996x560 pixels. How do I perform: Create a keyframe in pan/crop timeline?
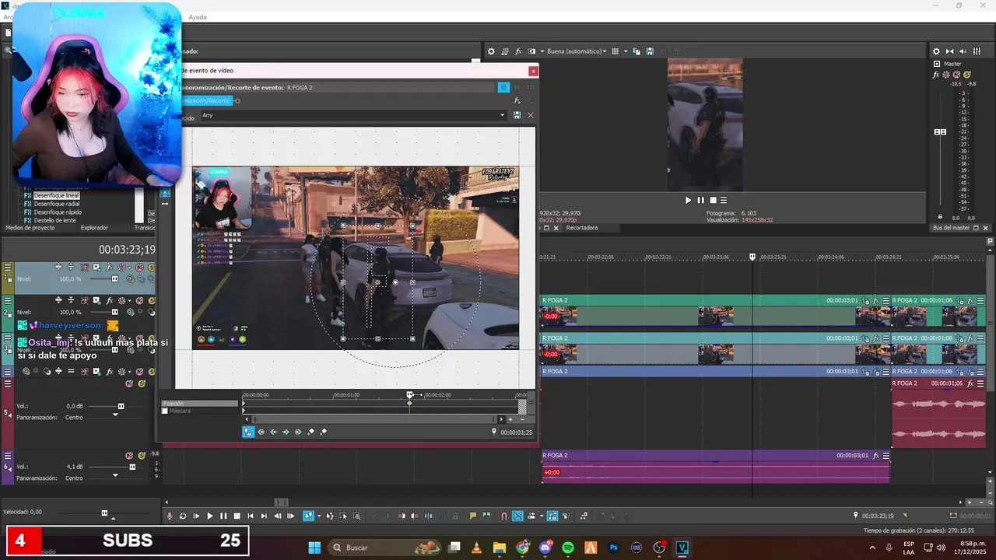point(311,432)
